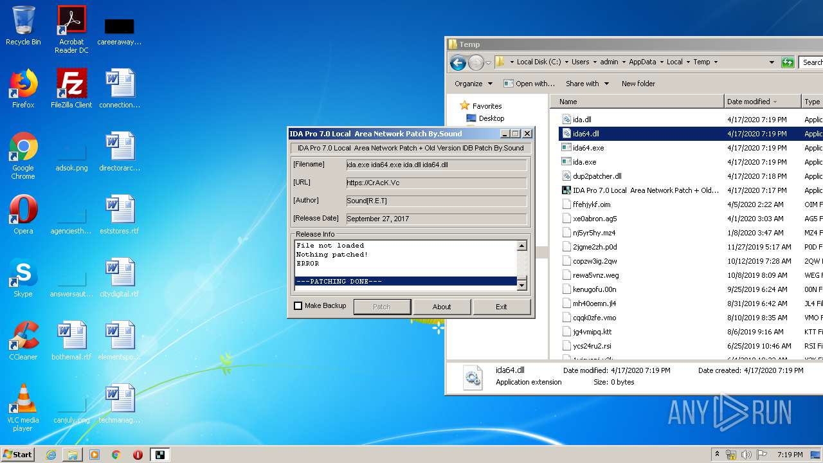Screen dimensions: 823x463
Task: Click the Exit button in patcher
Action: (502, 307)
